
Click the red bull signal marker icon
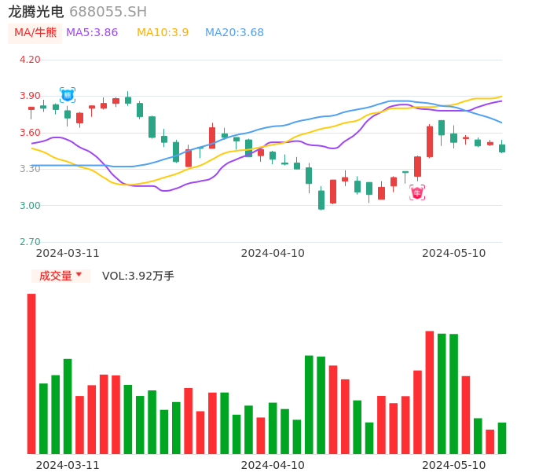[x=417, y=192]
